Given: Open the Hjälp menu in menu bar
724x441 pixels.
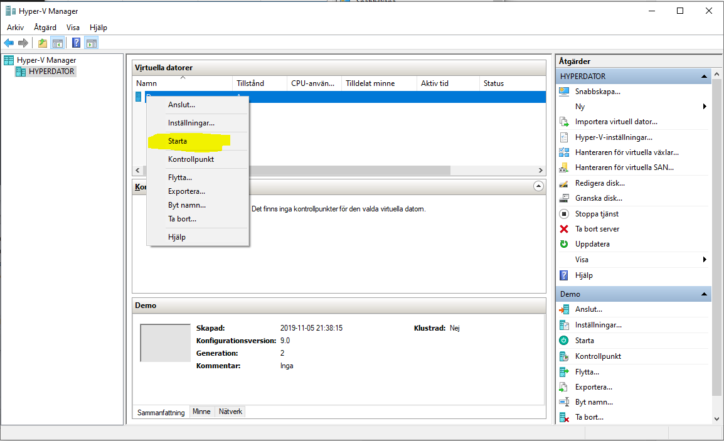Looking at the screenshot, I should click(x=98, y=28).
